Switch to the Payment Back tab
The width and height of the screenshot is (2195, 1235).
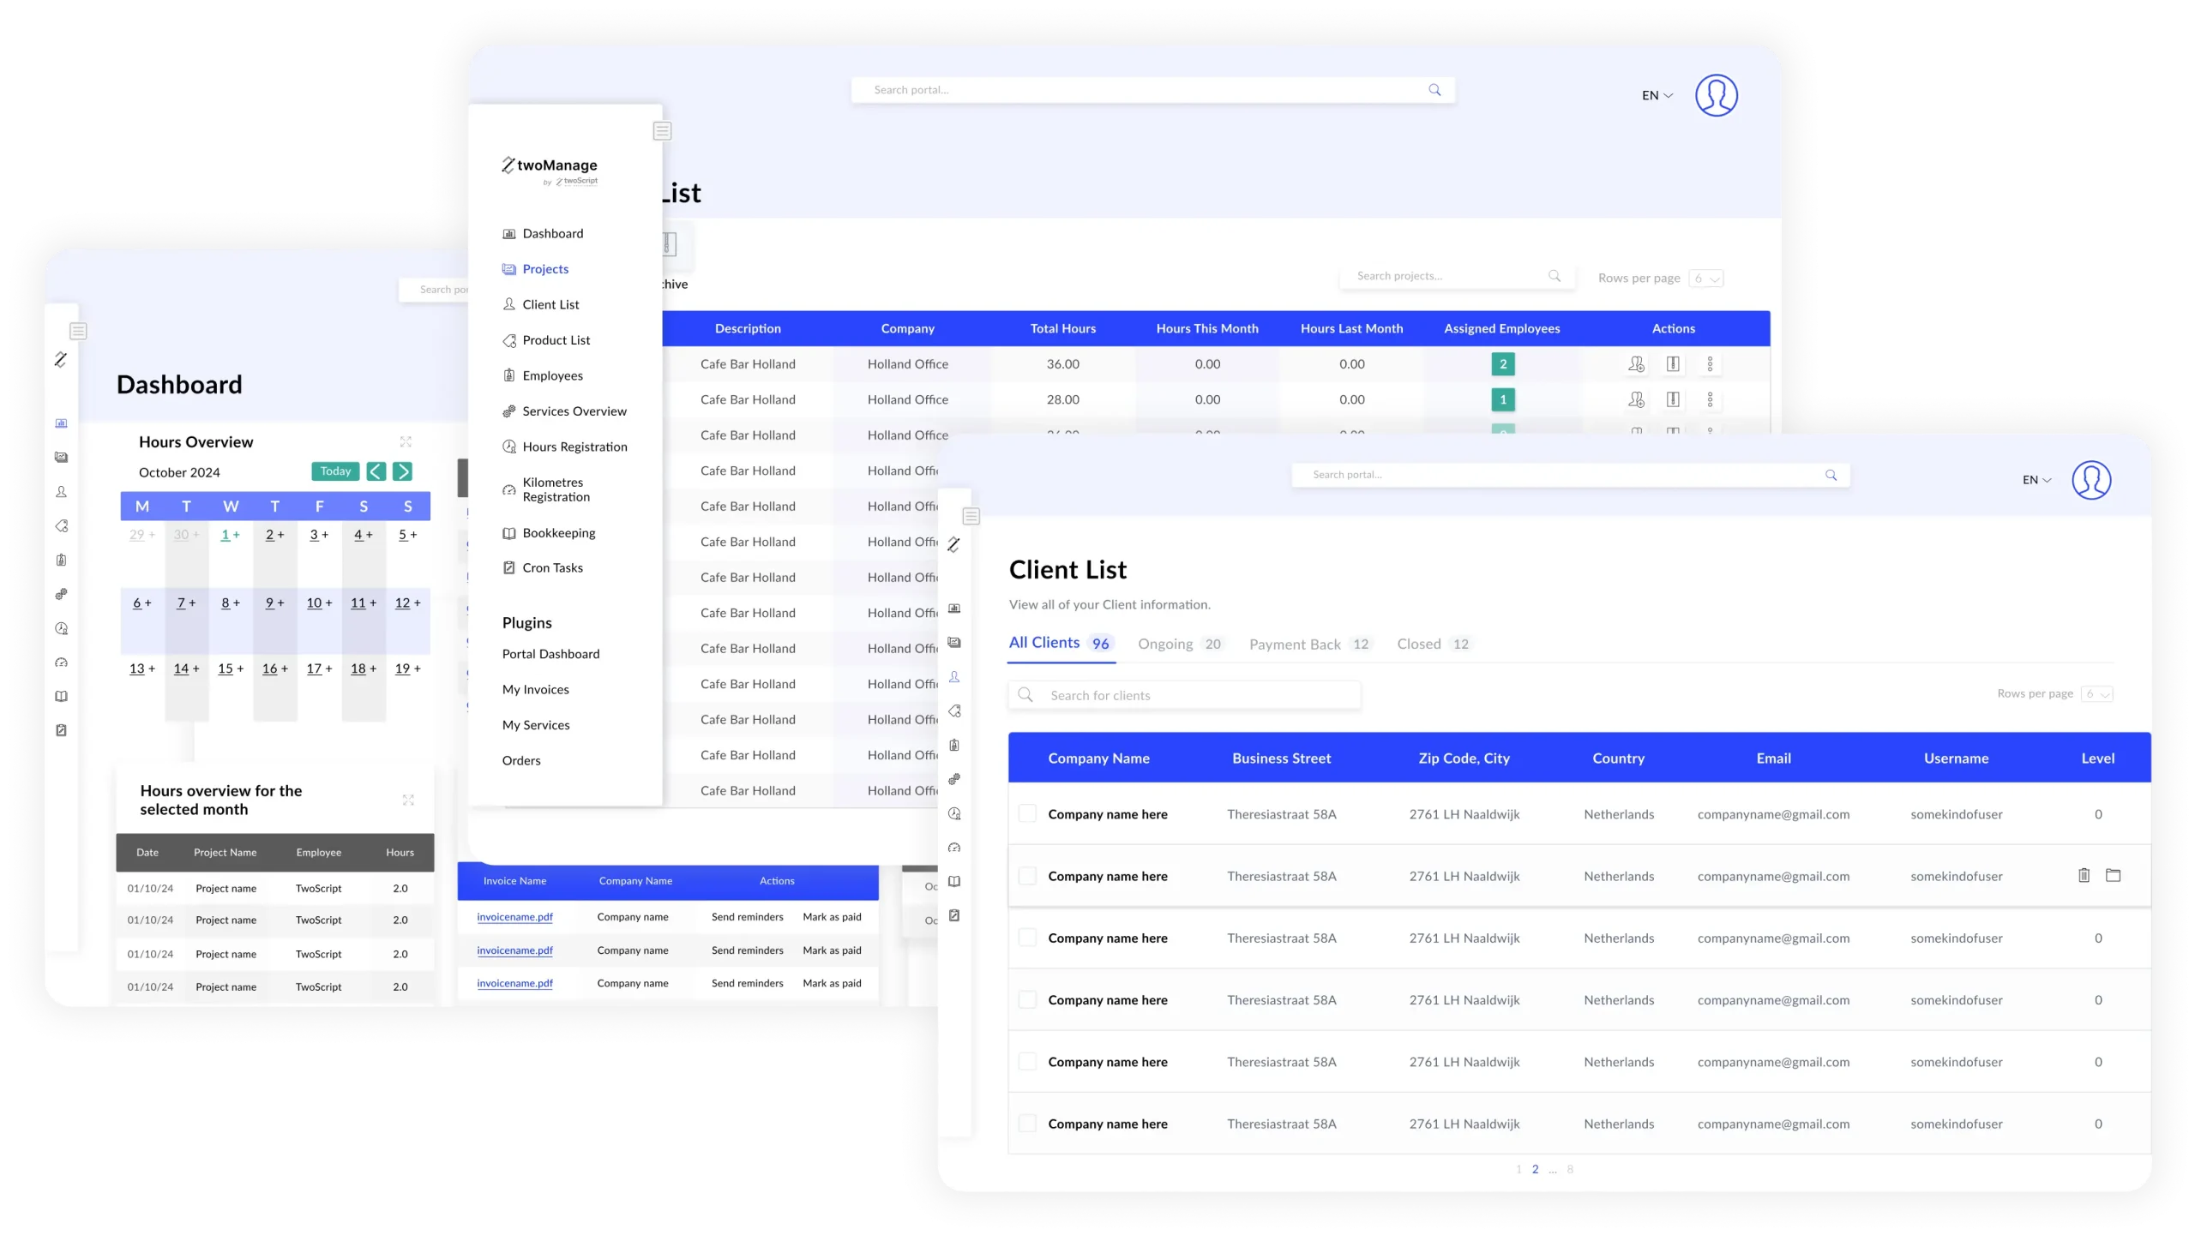coord(1310,644)
